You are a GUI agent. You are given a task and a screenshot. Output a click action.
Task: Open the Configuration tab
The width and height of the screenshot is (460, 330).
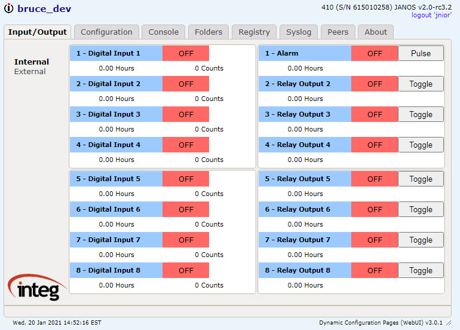(106, 32)
